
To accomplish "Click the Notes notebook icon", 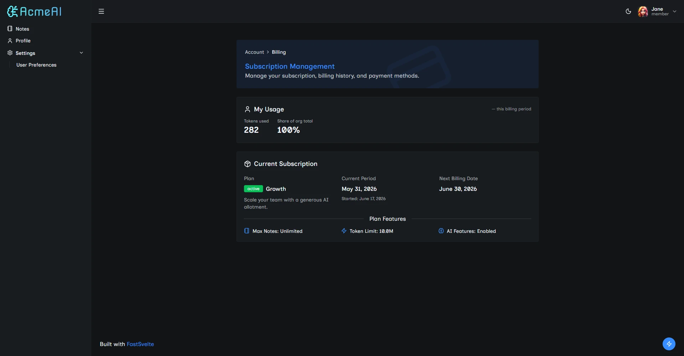I will [10, 28].
